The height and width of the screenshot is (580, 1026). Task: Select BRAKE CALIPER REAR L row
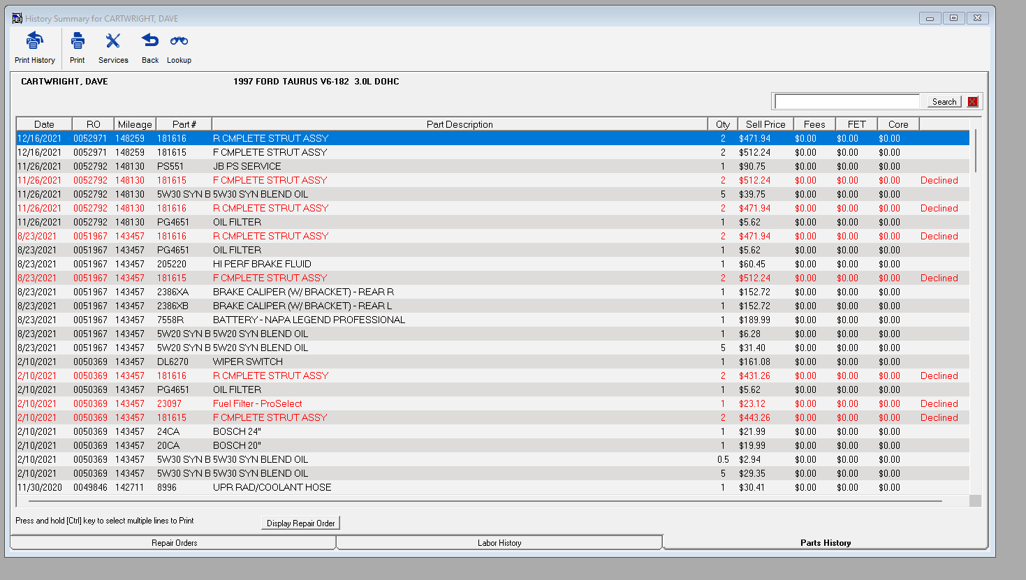[x=492, y=306]
